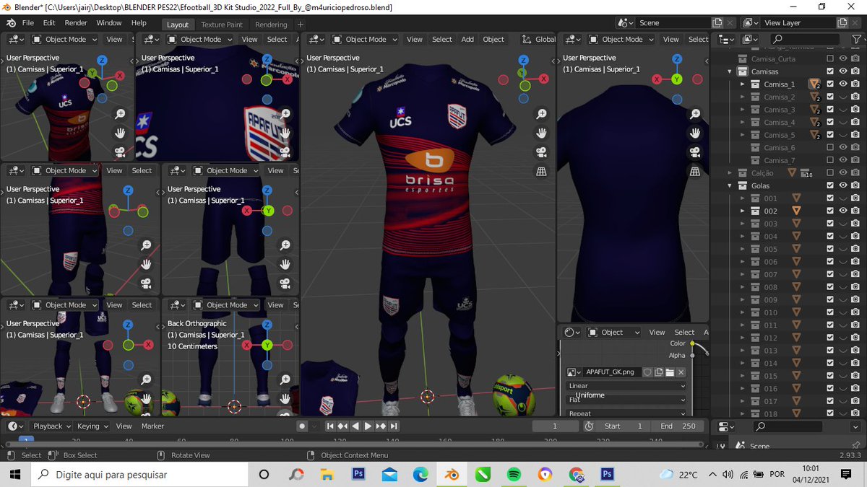867x487 pixels.
Task: Jump to timeline start frame button
Action: (330, 426)
